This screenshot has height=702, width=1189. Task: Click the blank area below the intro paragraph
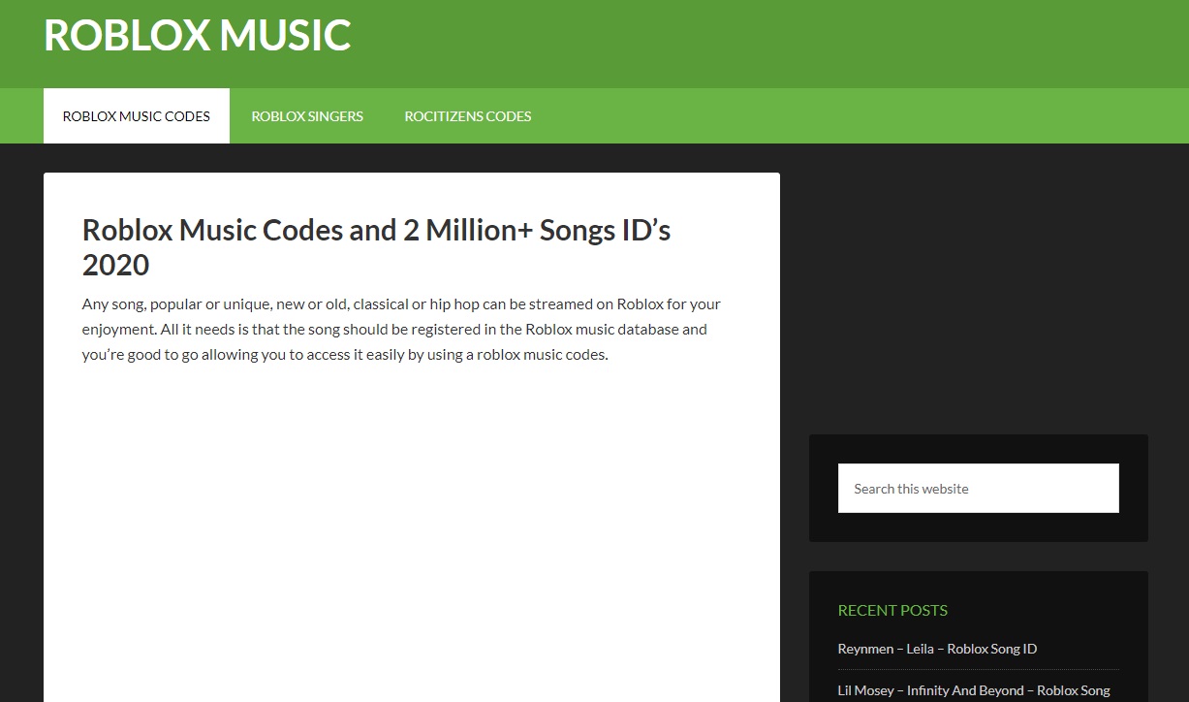(x=411, y=524)
